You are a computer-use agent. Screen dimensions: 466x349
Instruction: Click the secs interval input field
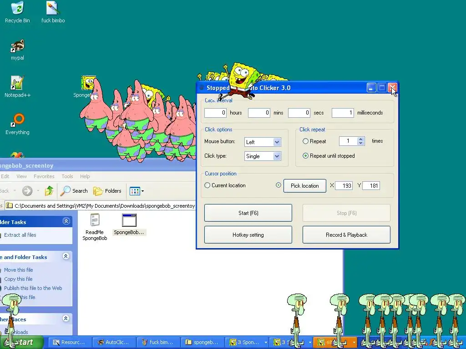(299, 113)
